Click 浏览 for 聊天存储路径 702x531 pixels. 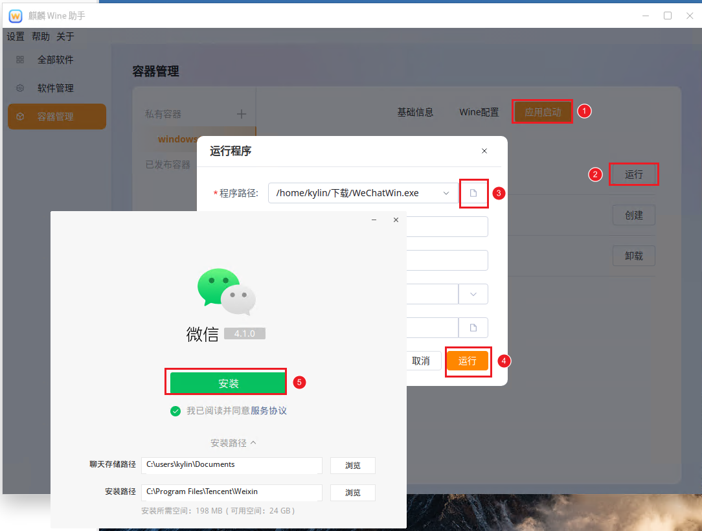[353, 466]
